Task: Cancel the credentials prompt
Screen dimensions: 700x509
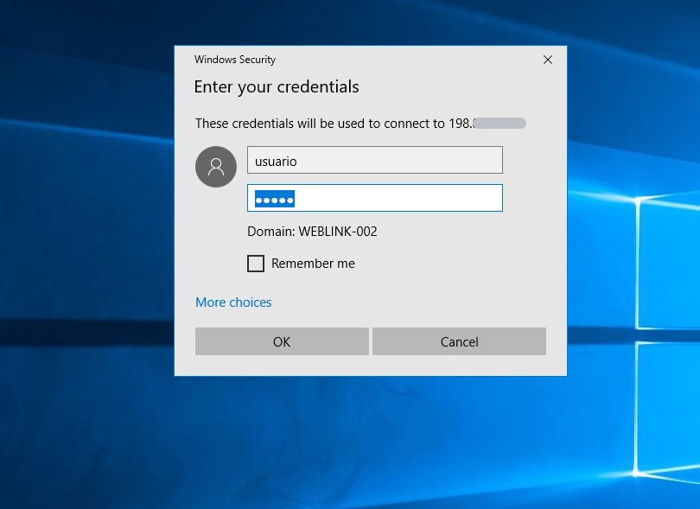Action: (x=459, y=341)
